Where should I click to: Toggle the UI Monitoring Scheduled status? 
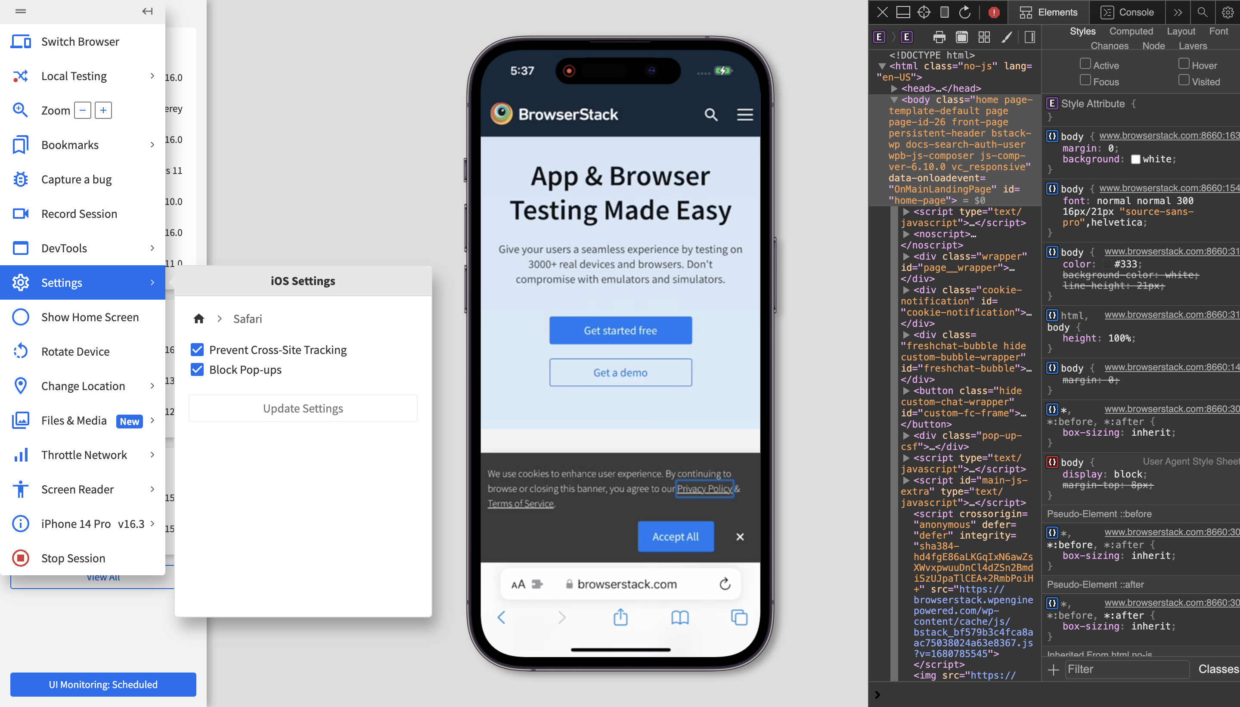point(102,684)
